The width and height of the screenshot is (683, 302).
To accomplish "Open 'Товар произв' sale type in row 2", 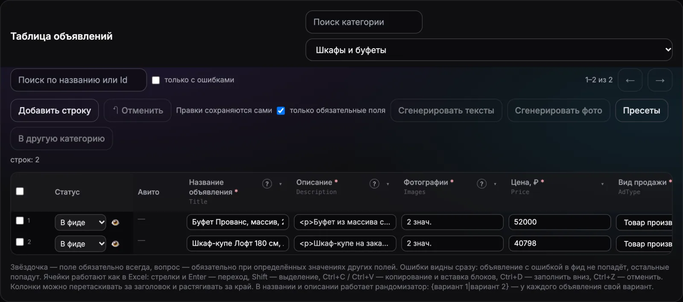I will 644,244.
